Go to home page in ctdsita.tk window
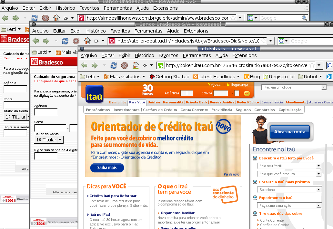 tap(136, 65)
